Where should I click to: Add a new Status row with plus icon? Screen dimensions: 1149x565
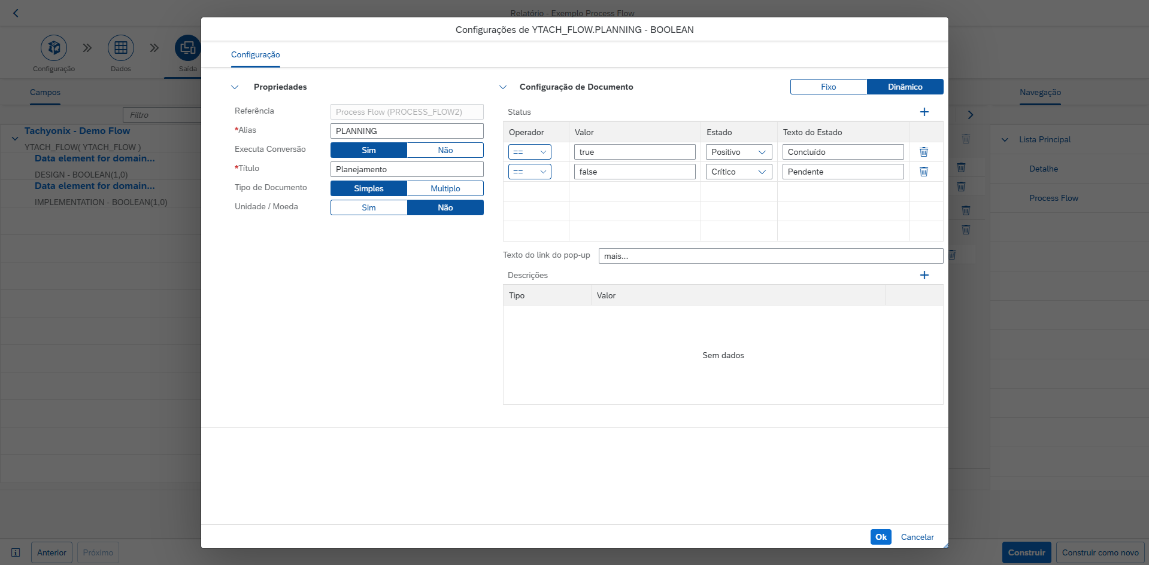924,112
